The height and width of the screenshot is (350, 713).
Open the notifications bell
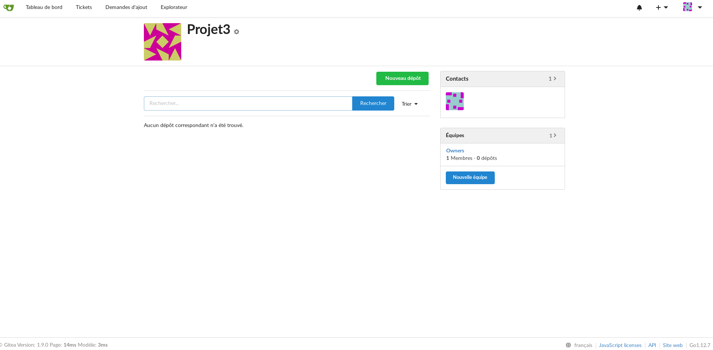click(639, 7)
